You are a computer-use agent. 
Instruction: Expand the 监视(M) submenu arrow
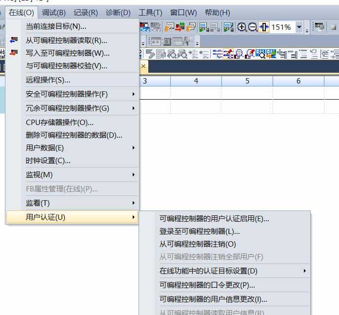pyautogui.click(x=134, y=175)
